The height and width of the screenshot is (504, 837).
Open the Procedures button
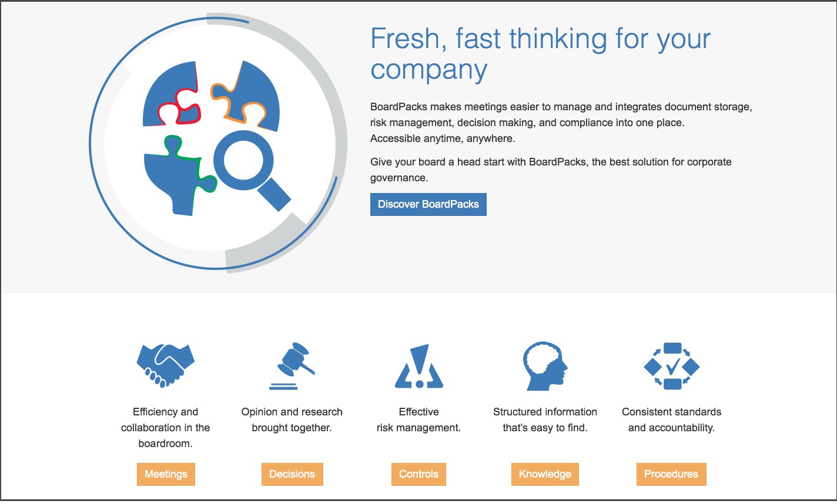[671, 474]
